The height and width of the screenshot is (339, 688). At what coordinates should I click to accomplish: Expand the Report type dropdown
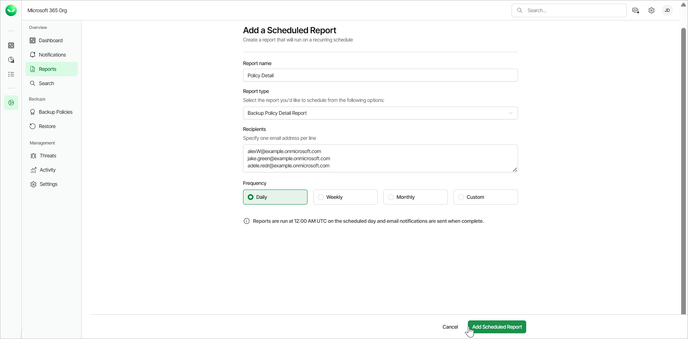tap(380, 113)
